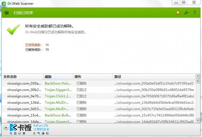Select the BackDoor.Bulk threat entry
The width and height of the screenshot is (202, 137).
58,115
